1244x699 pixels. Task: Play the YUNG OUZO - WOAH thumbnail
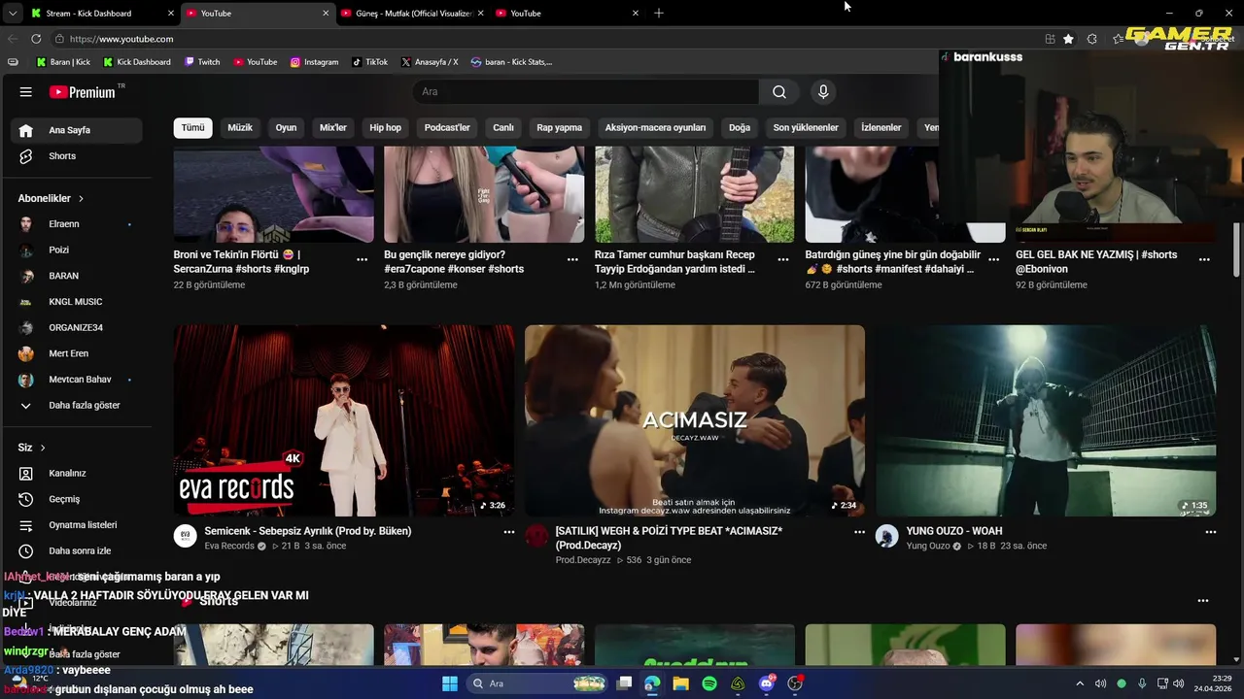[1046, 420]
